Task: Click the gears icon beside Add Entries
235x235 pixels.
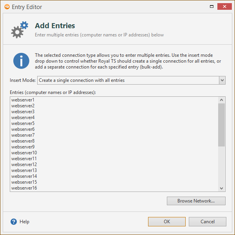Action: point(20,29)
